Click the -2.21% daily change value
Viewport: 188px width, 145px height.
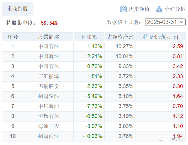point(94,56)
